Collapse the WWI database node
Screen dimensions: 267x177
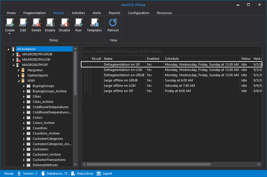coord(19,81)
